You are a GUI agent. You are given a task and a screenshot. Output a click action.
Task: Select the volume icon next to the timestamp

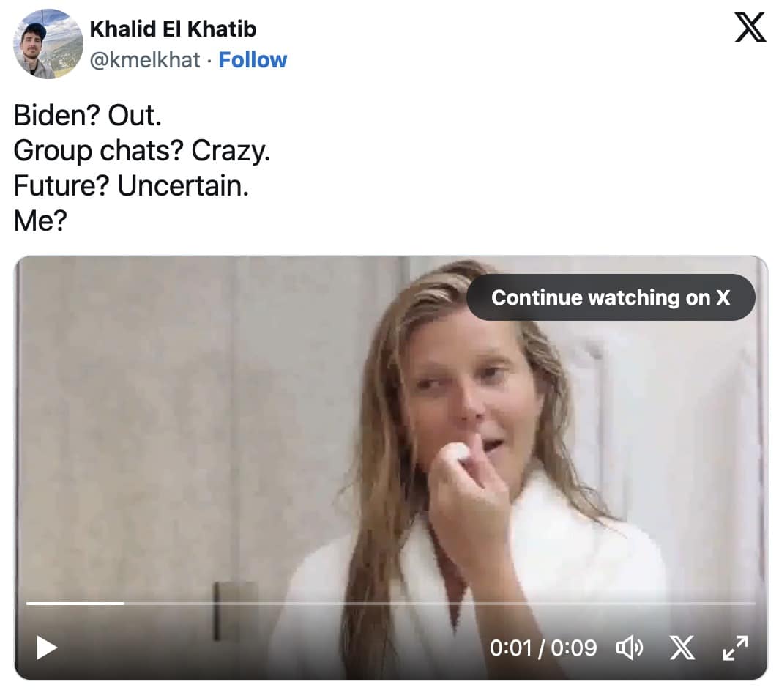point(630,648)
